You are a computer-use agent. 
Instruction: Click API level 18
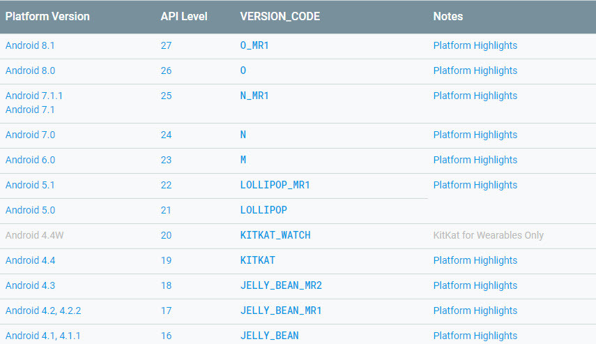tap(166, 286)
